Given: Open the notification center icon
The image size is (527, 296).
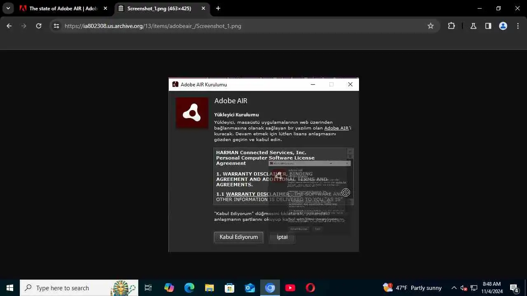Looking at the screenshot, I should (x=514, y=288).
